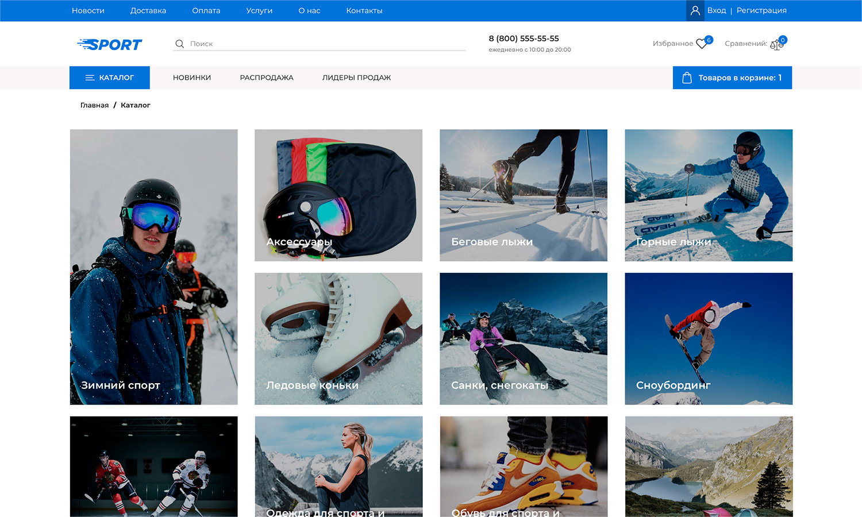Click the SPORT logo

[110, 44]
